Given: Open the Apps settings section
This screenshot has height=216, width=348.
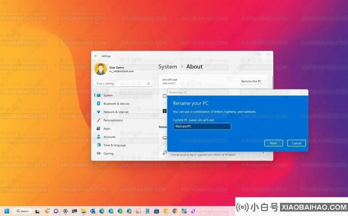Looking at the screenshot, I should pos(107,129).
